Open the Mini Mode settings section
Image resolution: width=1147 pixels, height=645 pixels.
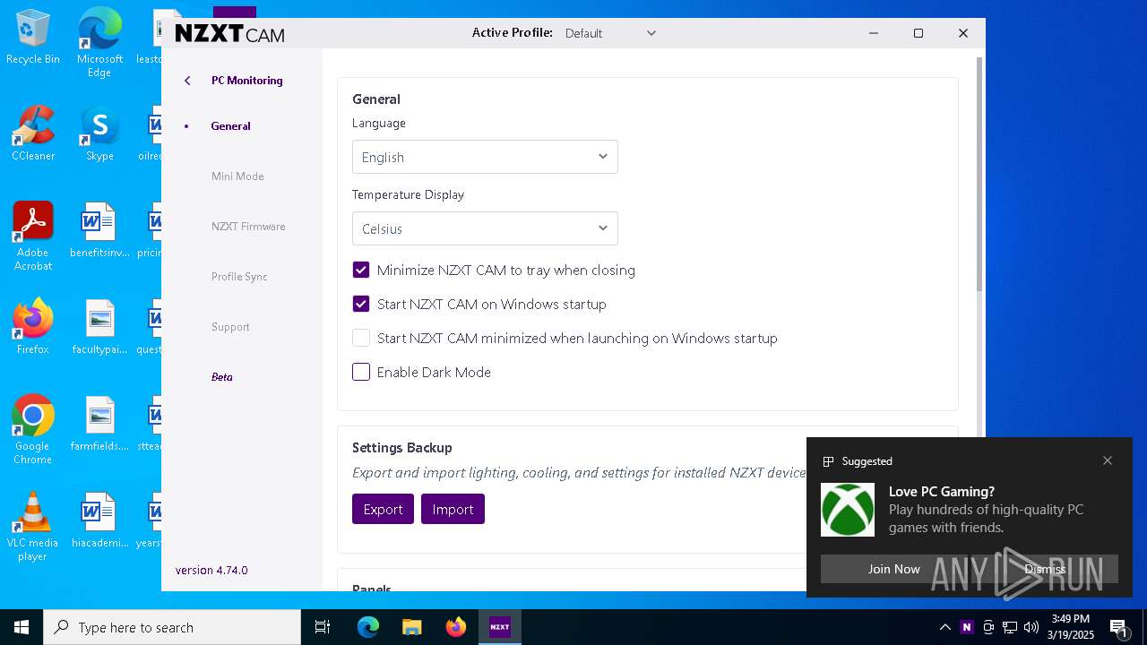tap(237, 176)
